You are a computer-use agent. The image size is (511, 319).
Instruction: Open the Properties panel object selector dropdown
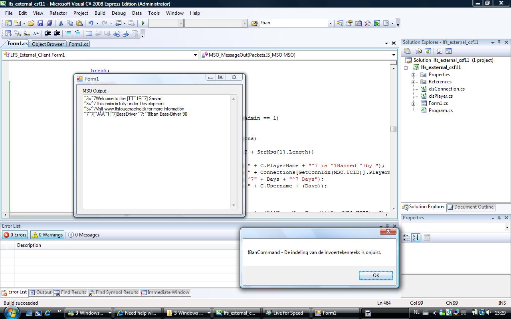click(x=507, y=227)
